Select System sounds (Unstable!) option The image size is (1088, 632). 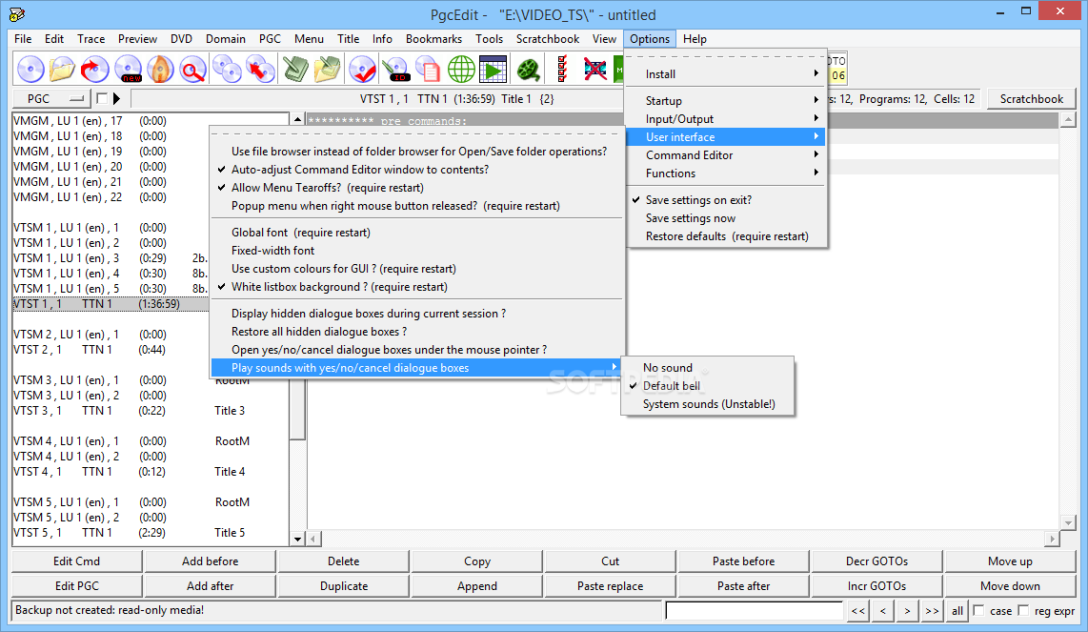[708, 403]
